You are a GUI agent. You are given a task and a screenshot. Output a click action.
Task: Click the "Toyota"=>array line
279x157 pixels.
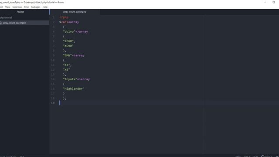(76, 79)
